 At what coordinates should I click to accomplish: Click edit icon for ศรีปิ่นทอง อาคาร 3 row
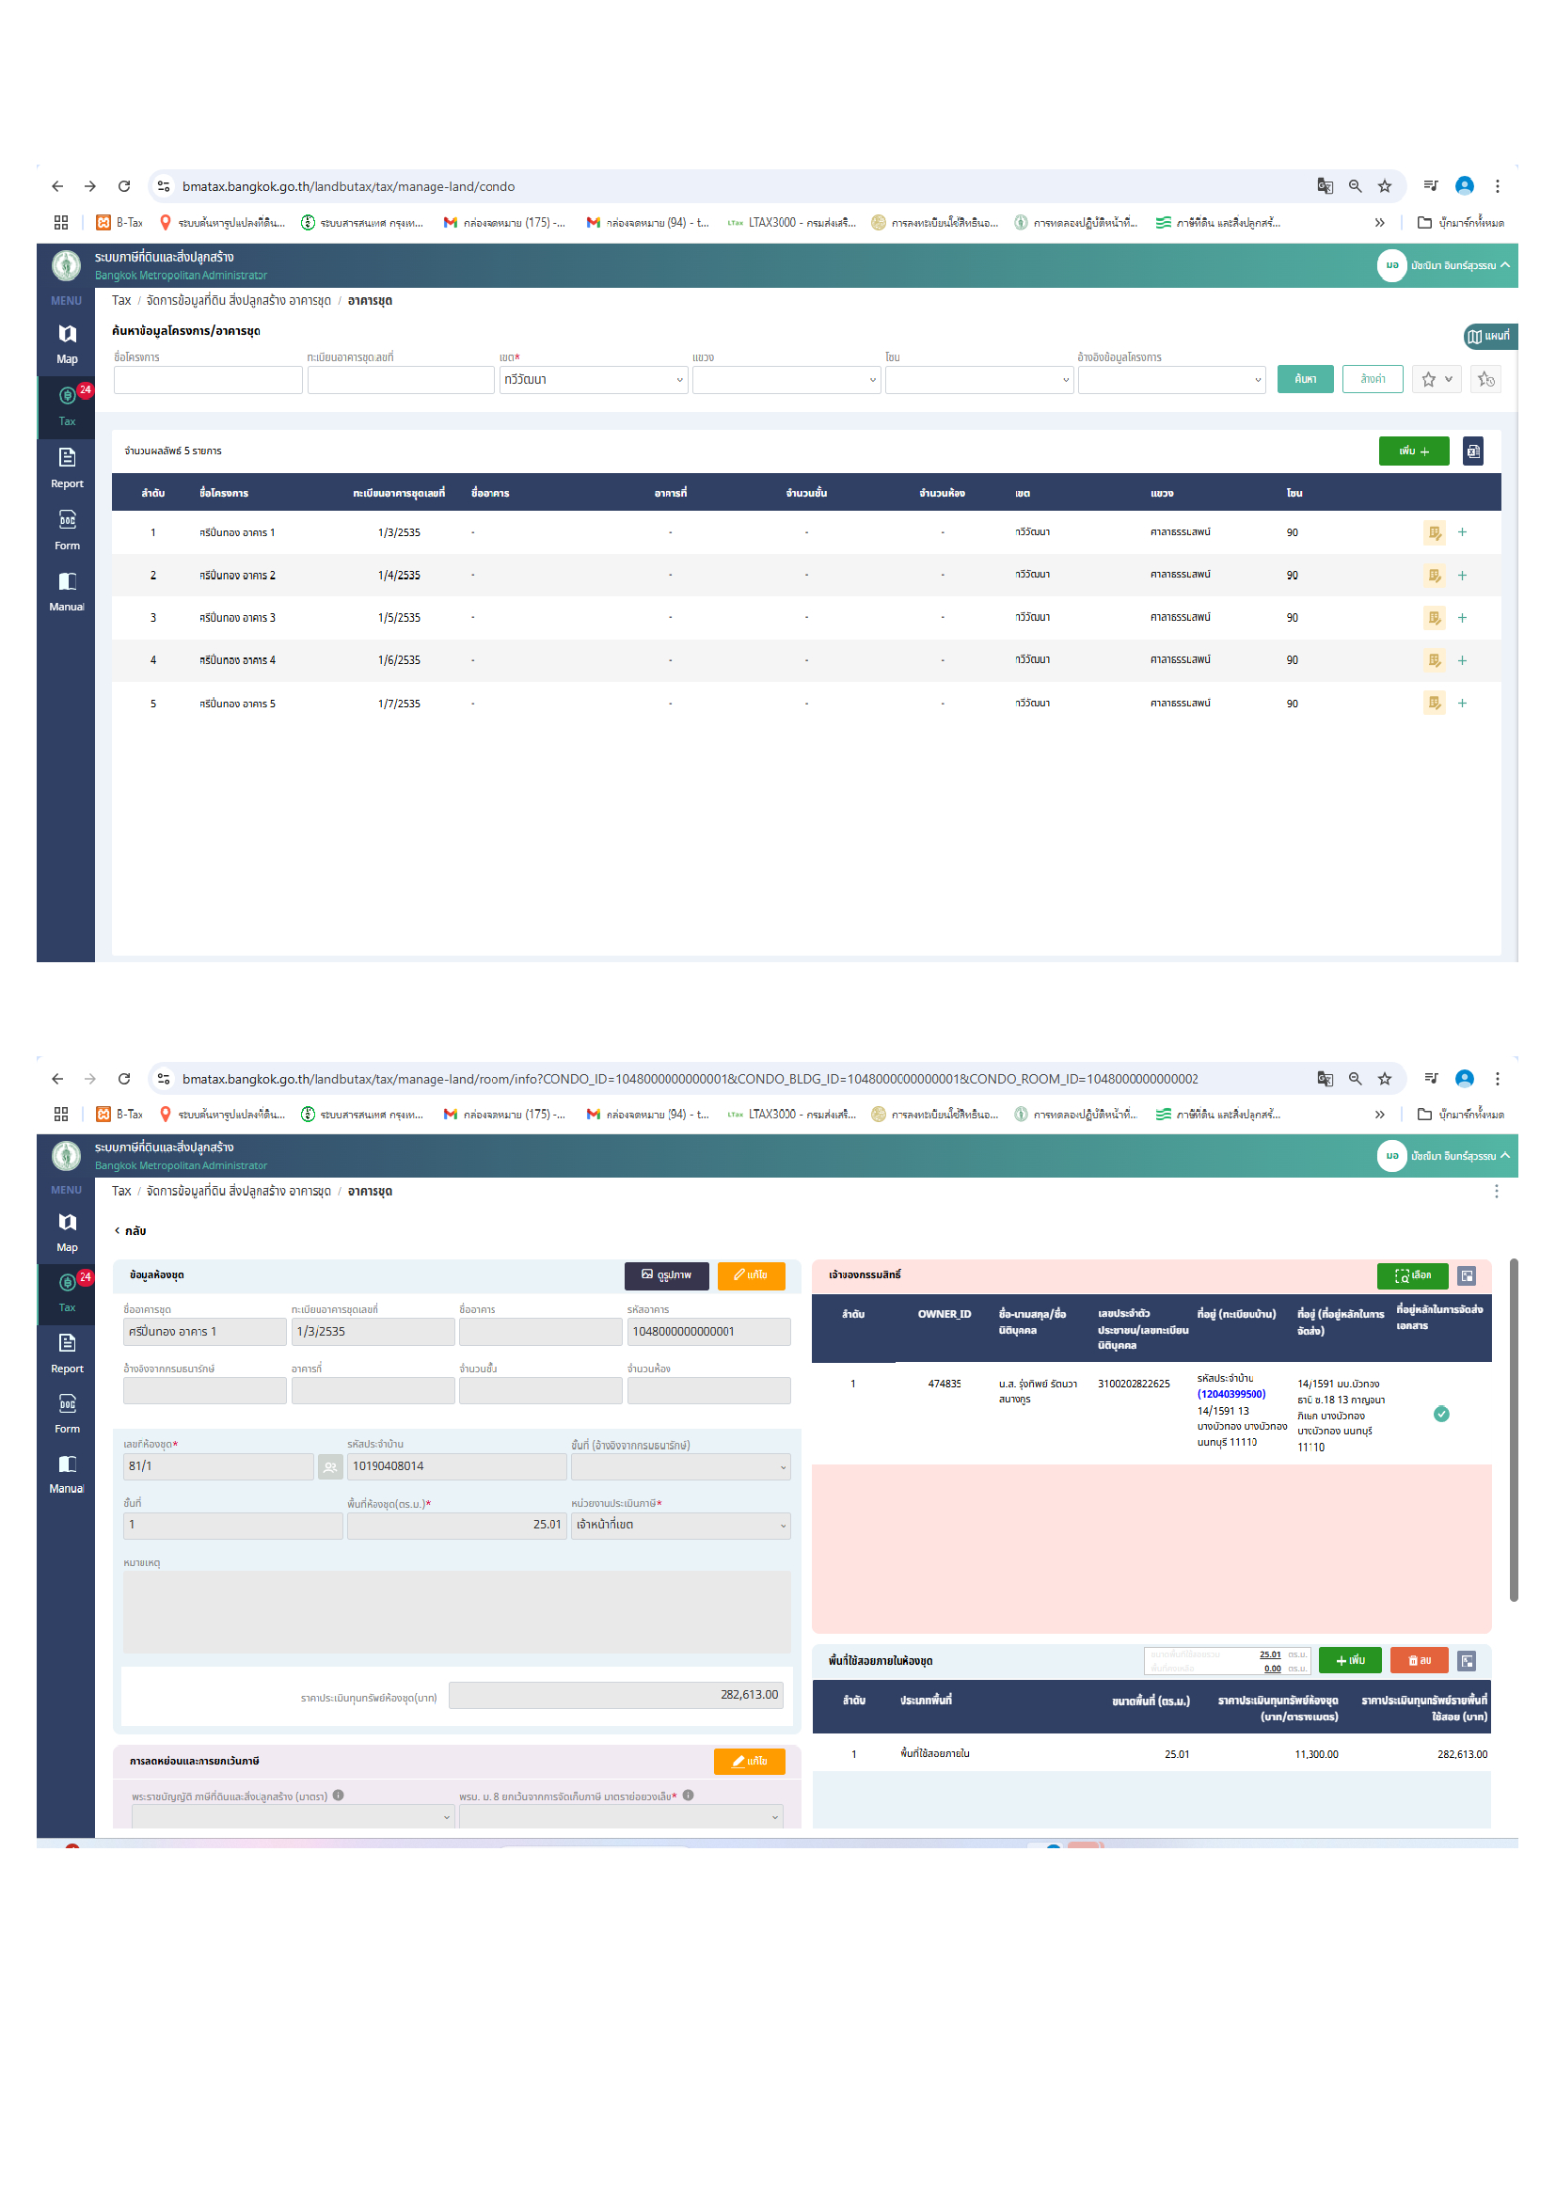coord(1434,618)
